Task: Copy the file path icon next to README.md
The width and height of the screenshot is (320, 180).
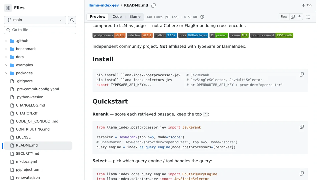Action: point(153,5)
